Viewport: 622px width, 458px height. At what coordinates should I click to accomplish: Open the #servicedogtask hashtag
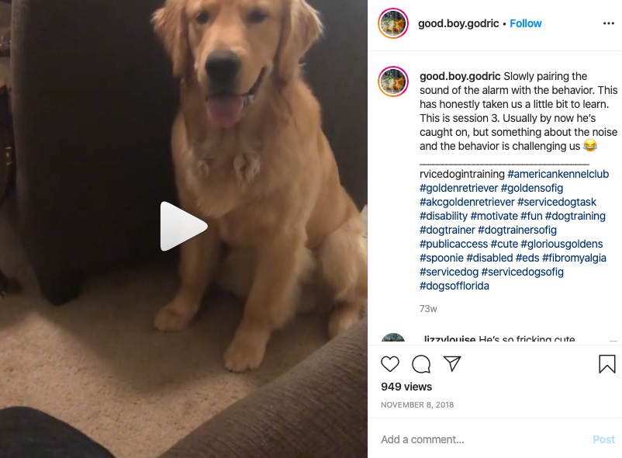click(557, 202)
